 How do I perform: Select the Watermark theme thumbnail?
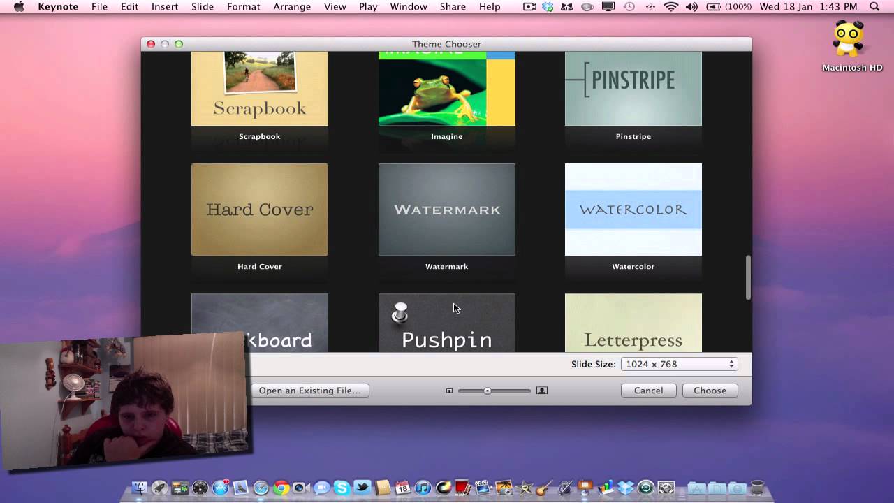coord(447,210)
